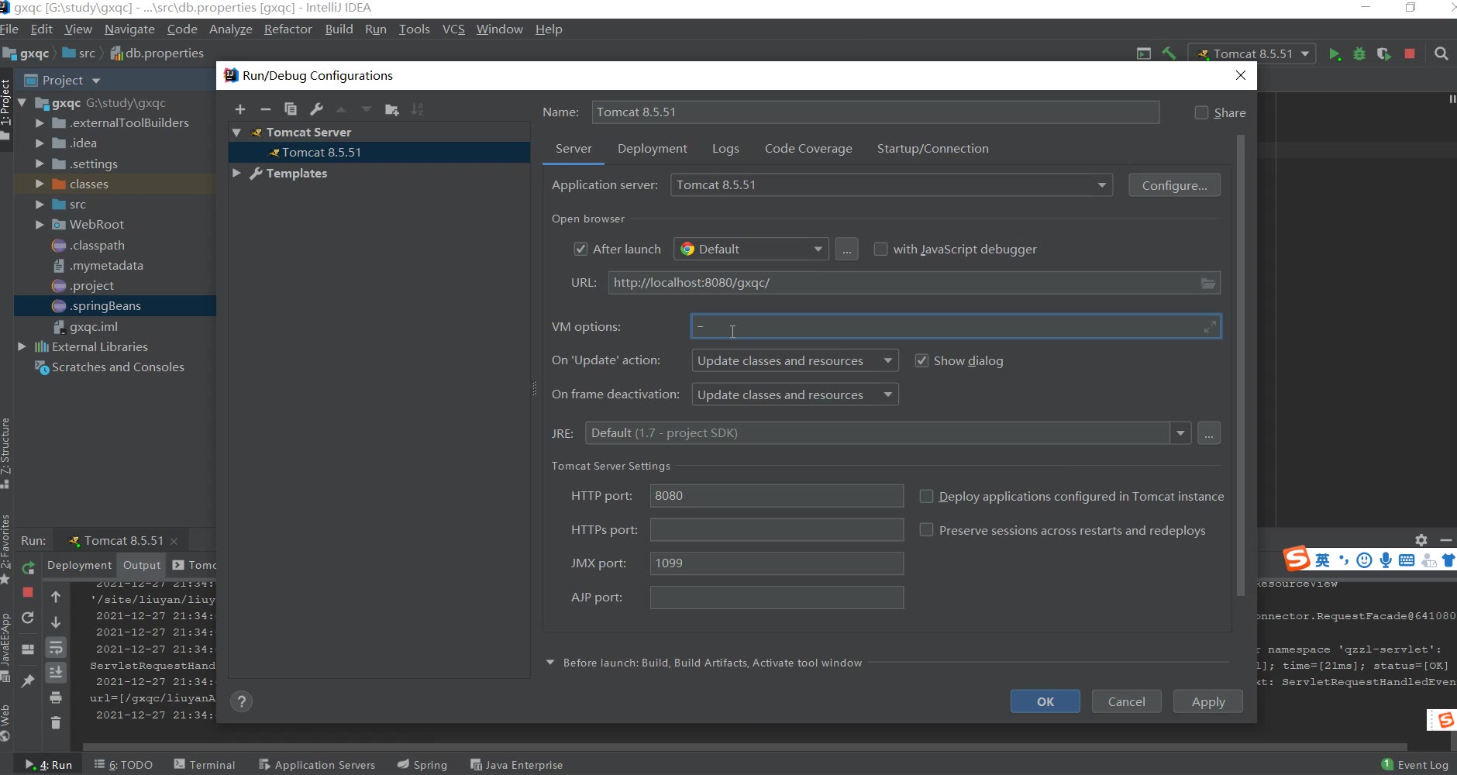
Task: Switch to the Code Coverage tab
Action: tap(808, 149)
